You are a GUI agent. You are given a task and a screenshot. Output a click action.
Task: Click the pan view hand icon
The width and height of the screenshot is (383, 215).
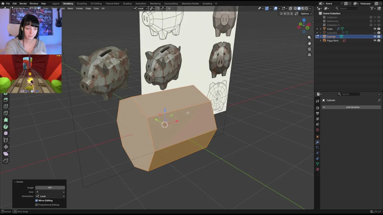(x=309, y=43)
